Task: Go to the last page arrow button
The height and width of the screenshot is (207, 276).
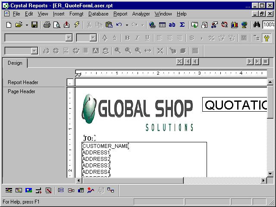Action: click(x=258, y=62)
